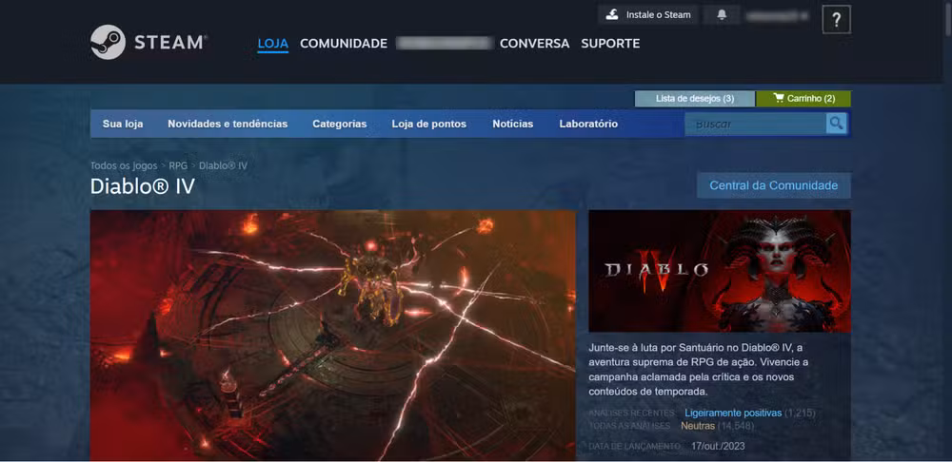
Task: Go to Loja de pontos
Action: 428,124
